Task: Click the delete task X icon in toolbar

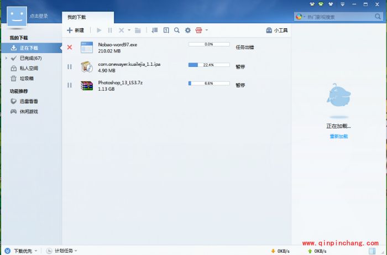Action: tap(121, 30)
